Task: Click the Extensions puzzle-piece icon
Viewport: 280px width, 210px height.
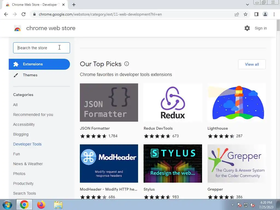Action: click(x=16, y=64)
